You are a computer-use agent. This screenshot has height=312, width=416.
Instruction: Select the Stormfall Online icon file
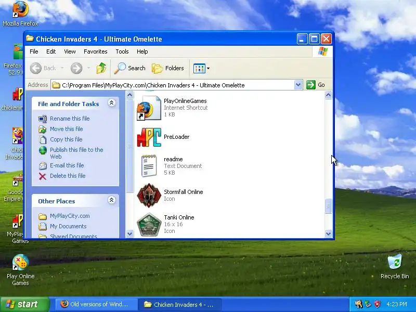pyautogui.click(x=149, y=196)
